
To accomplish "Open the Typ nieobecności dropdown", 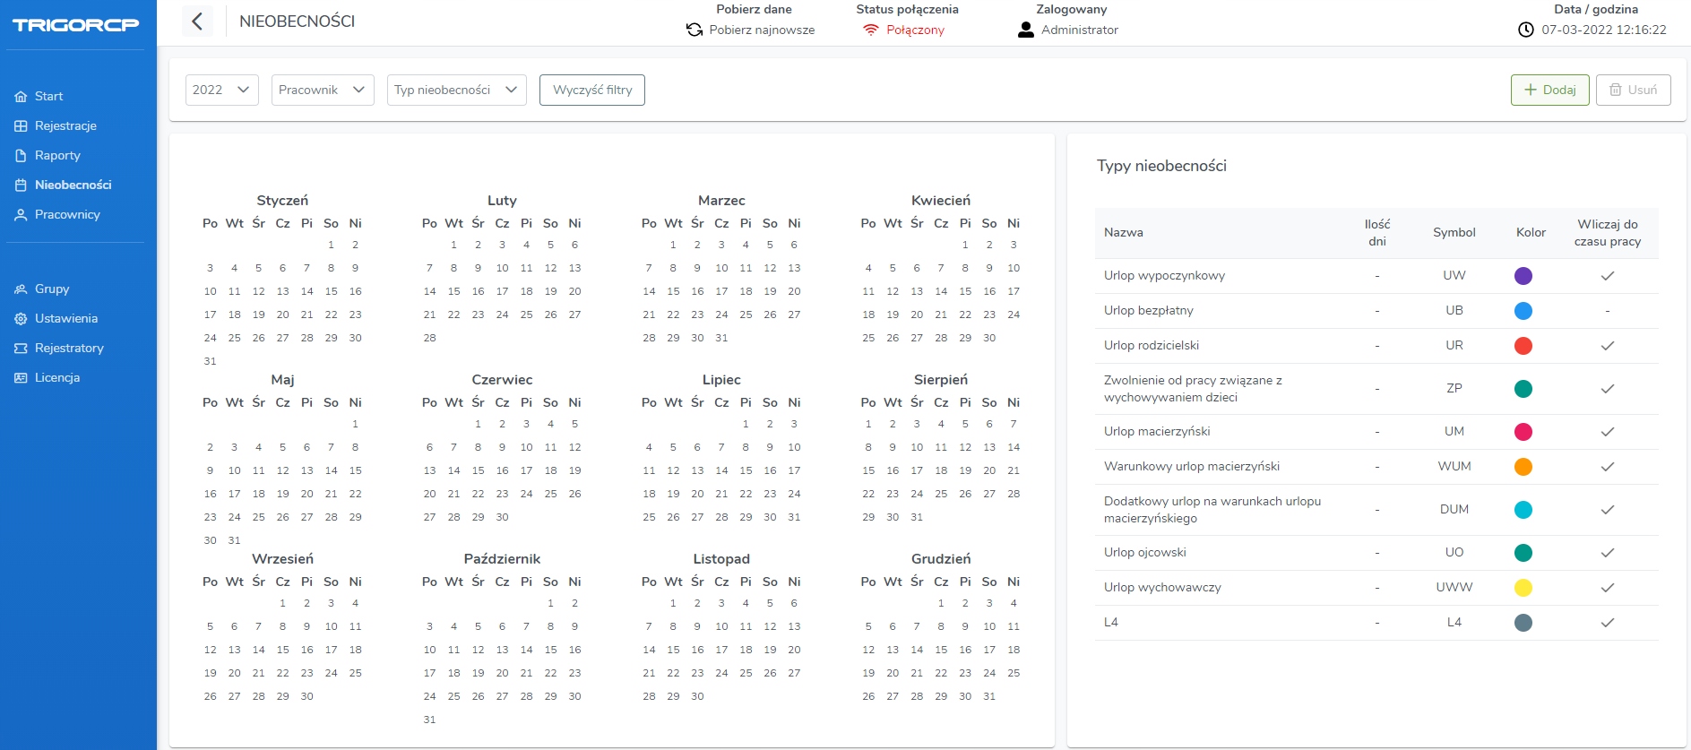I will pos(456,90).
